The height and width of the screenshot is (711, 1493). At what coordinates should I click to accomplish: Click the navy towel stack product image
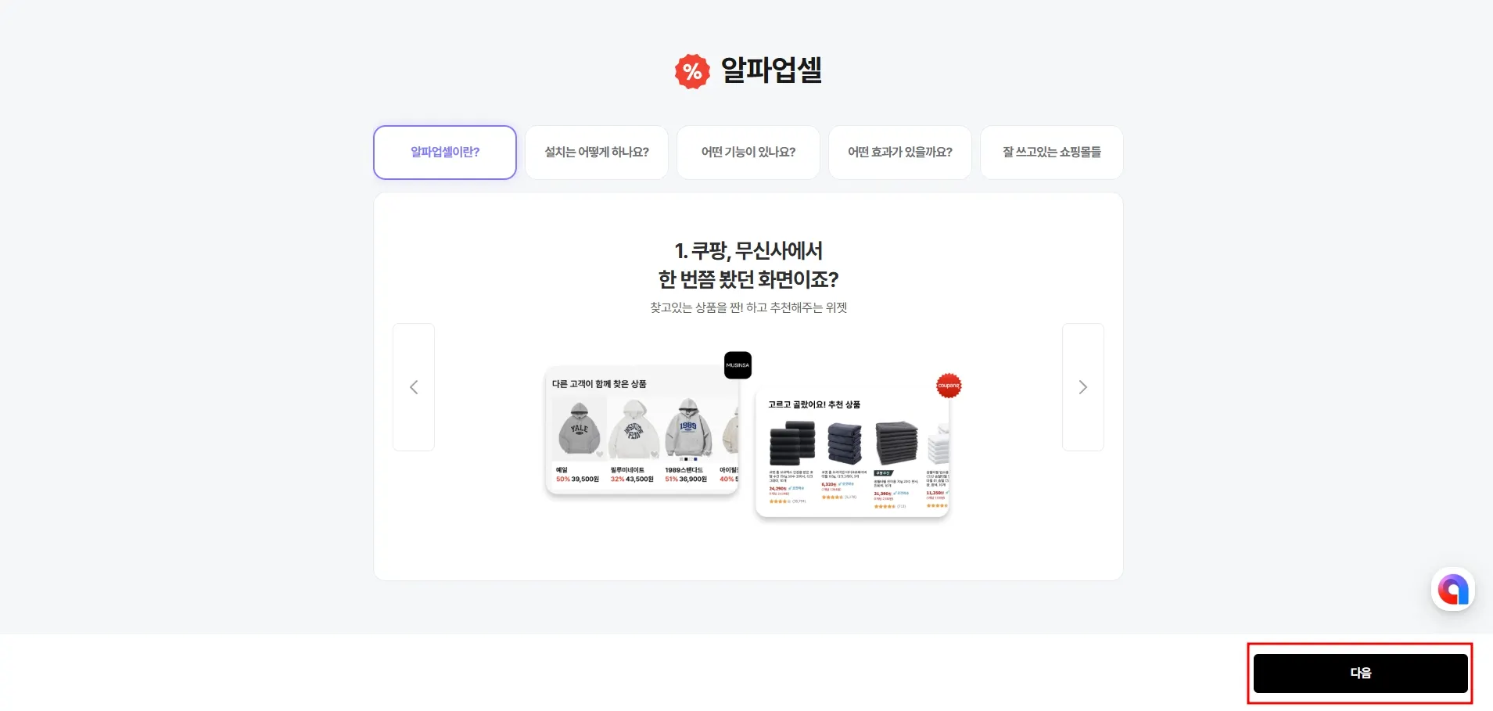pyautogui.click(x=845, y=443)
